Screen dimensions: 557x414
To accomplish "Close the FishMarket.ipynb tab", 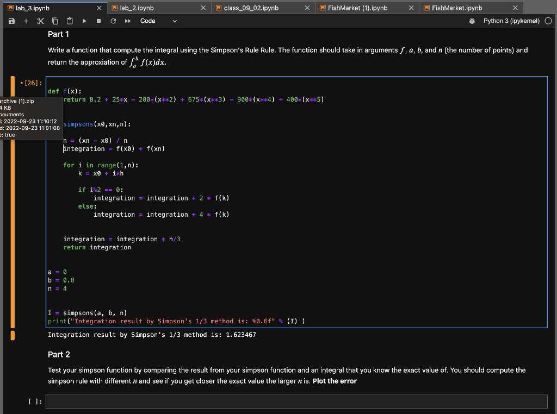I will tap(515, 8).
